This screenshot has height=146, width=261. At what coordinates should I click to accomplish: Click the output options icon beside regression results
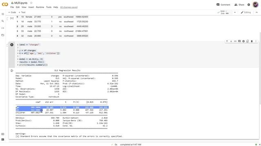(12, 71)
